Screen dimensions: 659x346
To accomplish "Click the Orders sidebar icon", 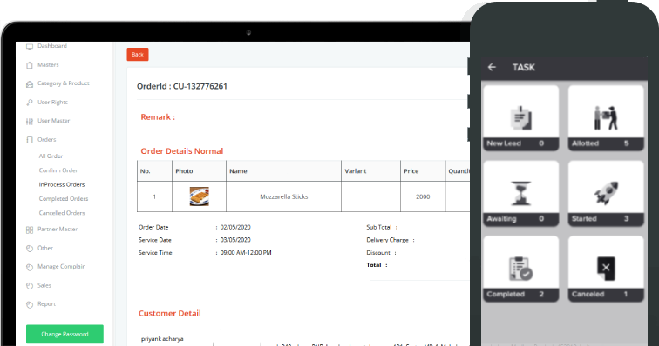I will [x=30, y=140].
